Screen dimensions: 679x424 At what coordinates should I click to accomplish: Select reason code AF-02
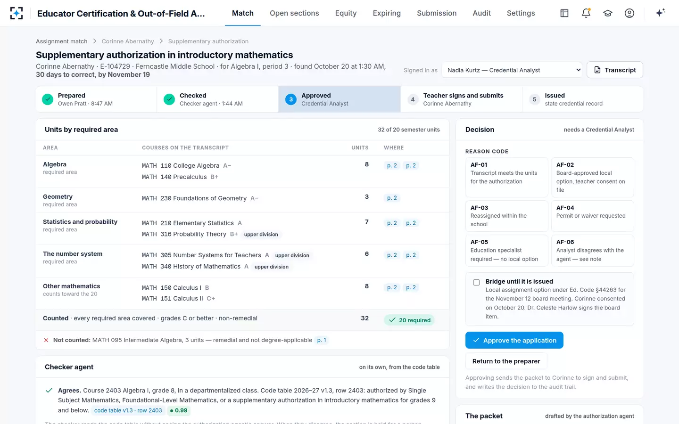point(592,177)
